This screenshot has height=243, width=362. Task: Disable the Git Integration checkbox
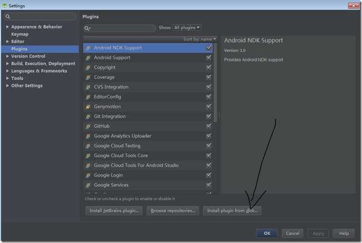[209, 116]
